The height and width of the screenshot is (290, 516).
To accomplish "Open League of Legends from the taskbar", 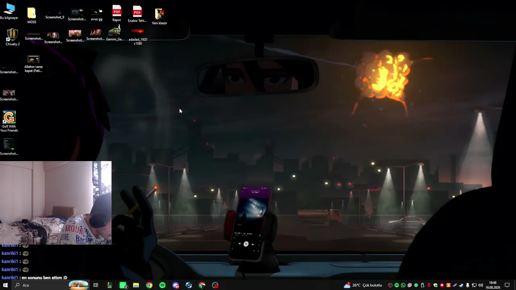I will [x=109, y=285].
